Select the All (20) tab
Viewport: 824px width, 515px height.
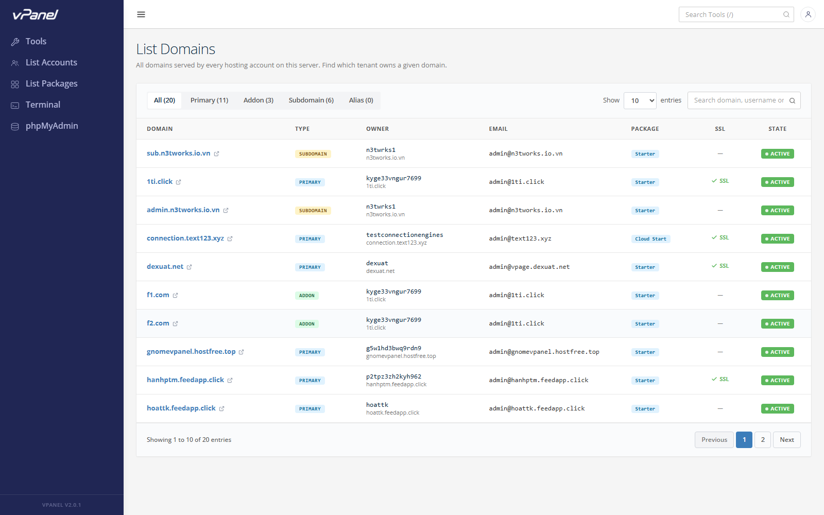pos(165,100)
